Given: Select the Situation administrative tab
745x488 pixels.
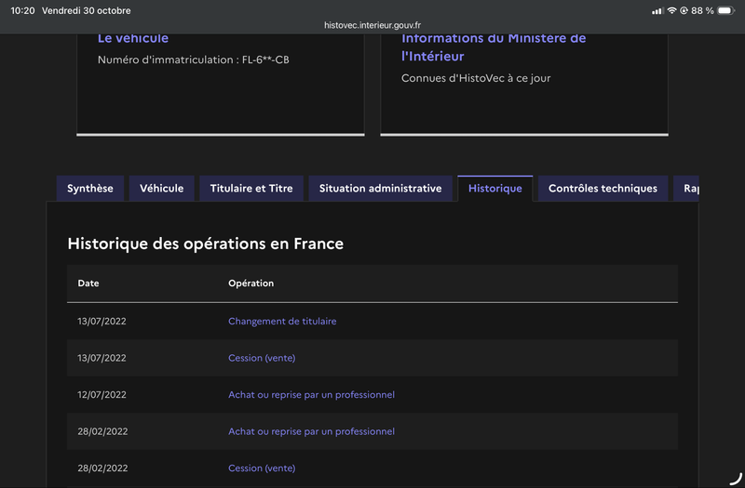Looking at the screenshot, I should [380, 189].
